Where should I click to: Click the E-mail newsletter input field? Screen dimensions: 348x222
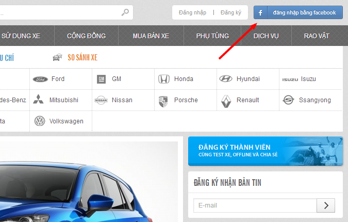point(255,205)
